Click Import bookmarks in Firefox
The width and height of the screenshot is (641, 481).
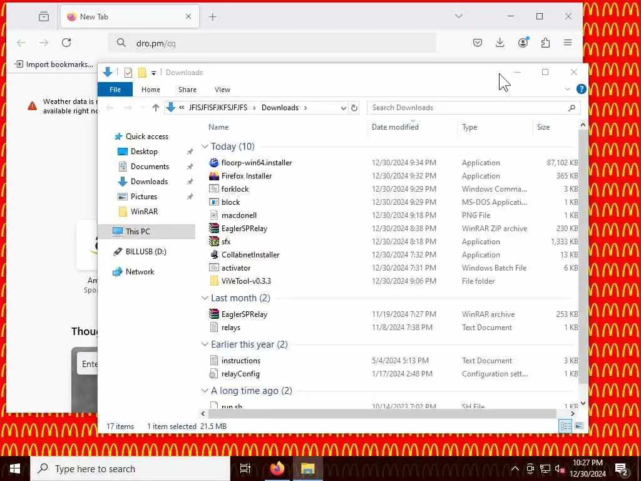[x=54, y=65]
